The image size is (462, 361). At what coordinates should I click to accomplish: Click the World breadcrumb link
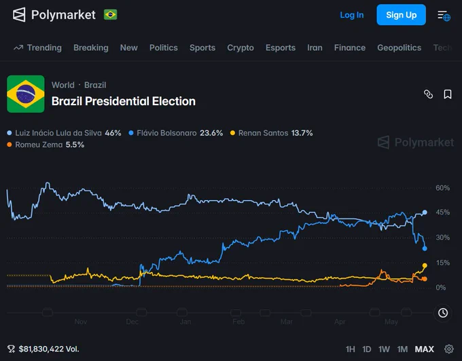point(63,85)
